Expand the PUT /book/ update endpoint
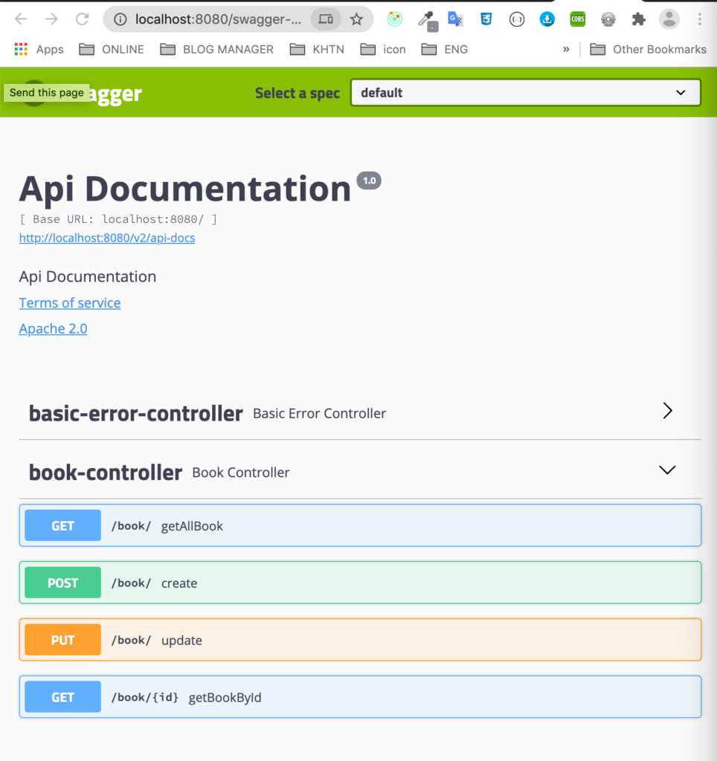This screenshot has height=761, width=717. coord(360,640)
